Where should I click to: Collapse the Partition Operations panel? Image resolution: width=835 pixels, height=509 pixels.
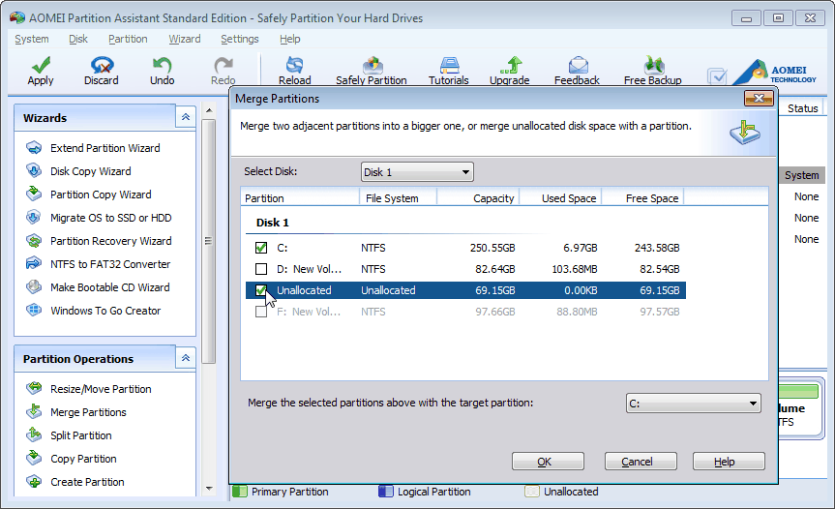[x=186, y=358]
